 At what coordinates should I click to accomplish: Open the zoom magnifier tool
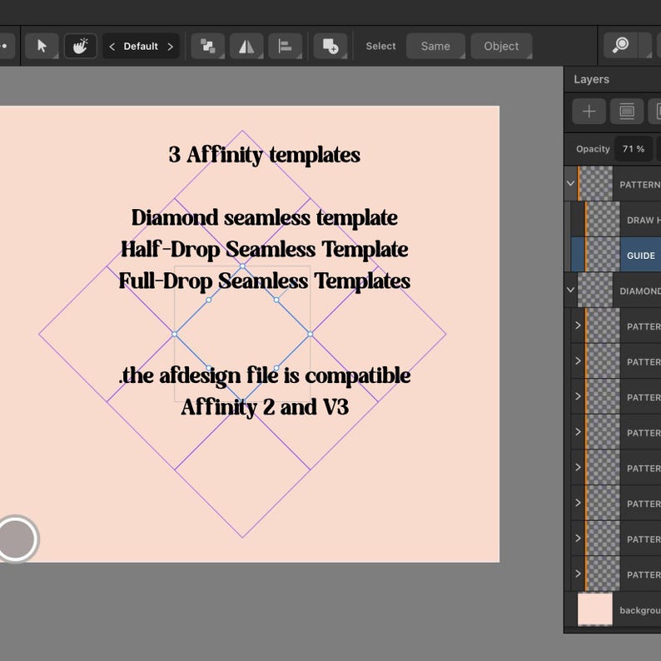(x=621, y=45)
